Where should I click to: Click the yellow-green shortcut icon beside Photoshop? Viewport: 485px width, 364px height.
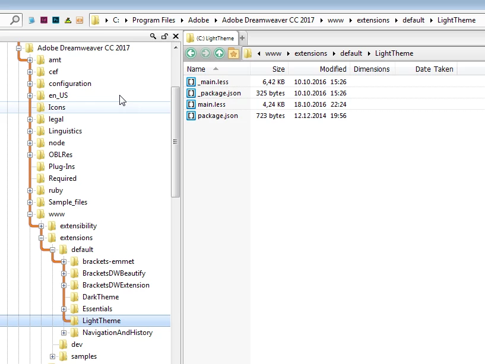click(68, 20)
